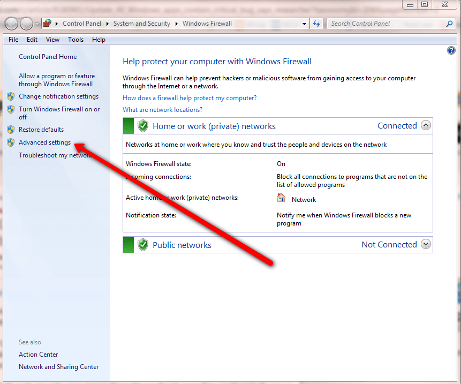Click Public networks heading

pyautogui.click(x=182, y=245)
